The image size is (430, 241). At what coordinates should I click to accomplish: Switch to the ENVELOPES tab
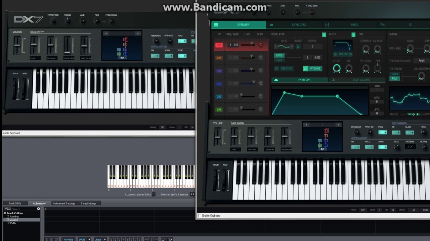coord(295,25)
